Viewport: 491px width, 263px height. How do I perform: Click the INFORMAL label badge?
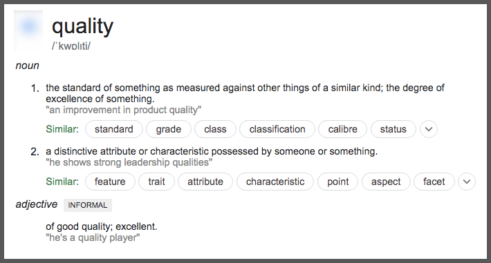pos(88,205)
